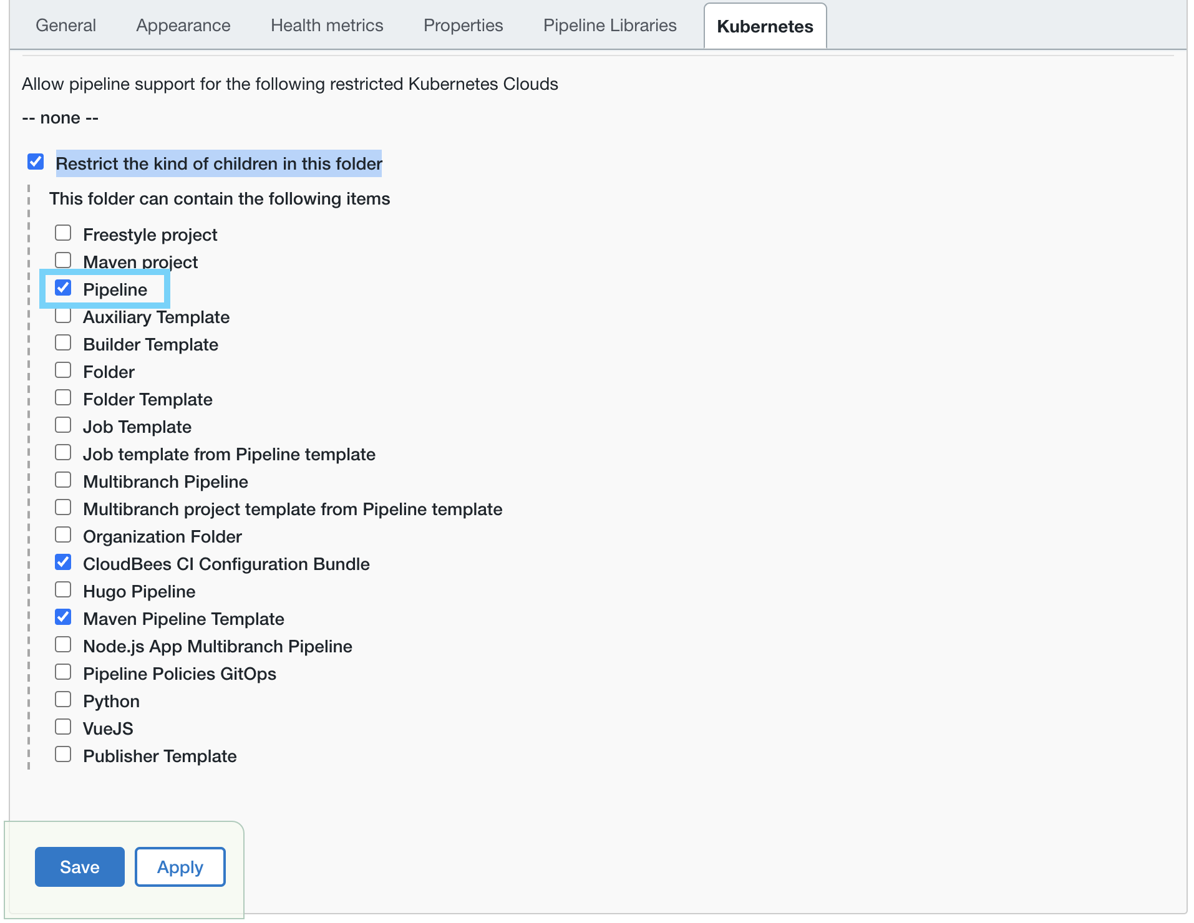
Task: Go to the Health metrics tab
Action: 327,26
